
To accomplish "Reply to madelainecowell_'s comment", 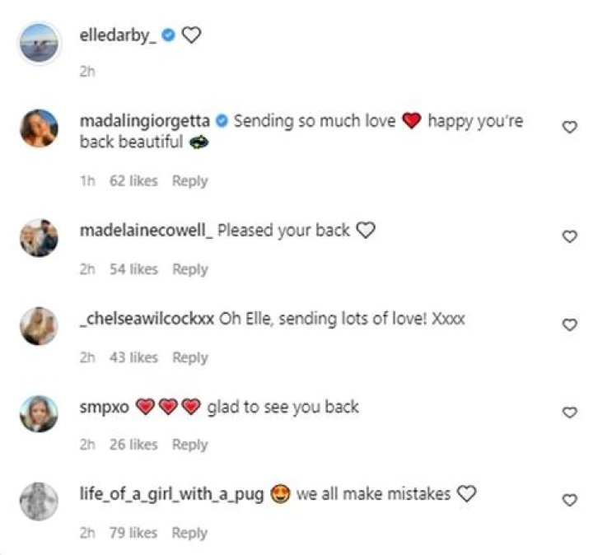I will pyautogui.click(x=189, y=269).
